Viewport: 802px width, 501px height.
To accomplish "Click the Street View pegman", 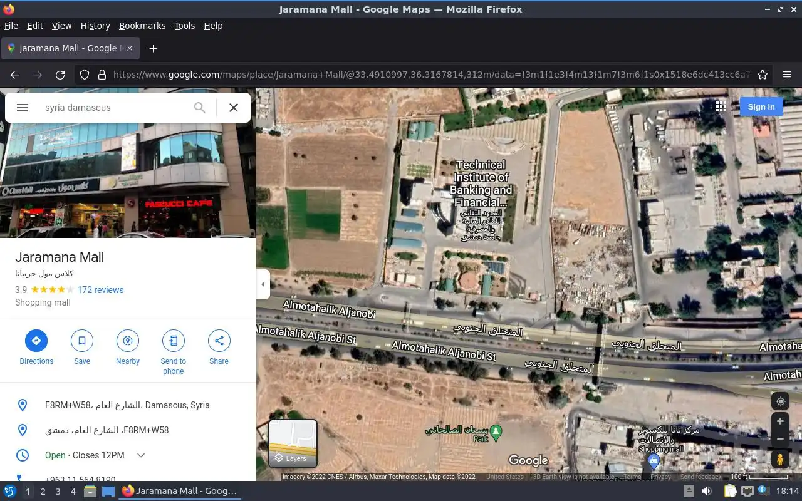I will click(780, 460).
